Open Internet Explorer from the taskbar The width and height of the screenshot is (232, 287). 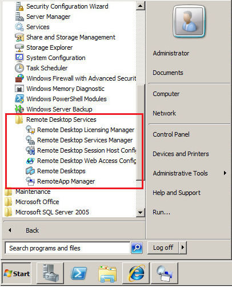137,273
